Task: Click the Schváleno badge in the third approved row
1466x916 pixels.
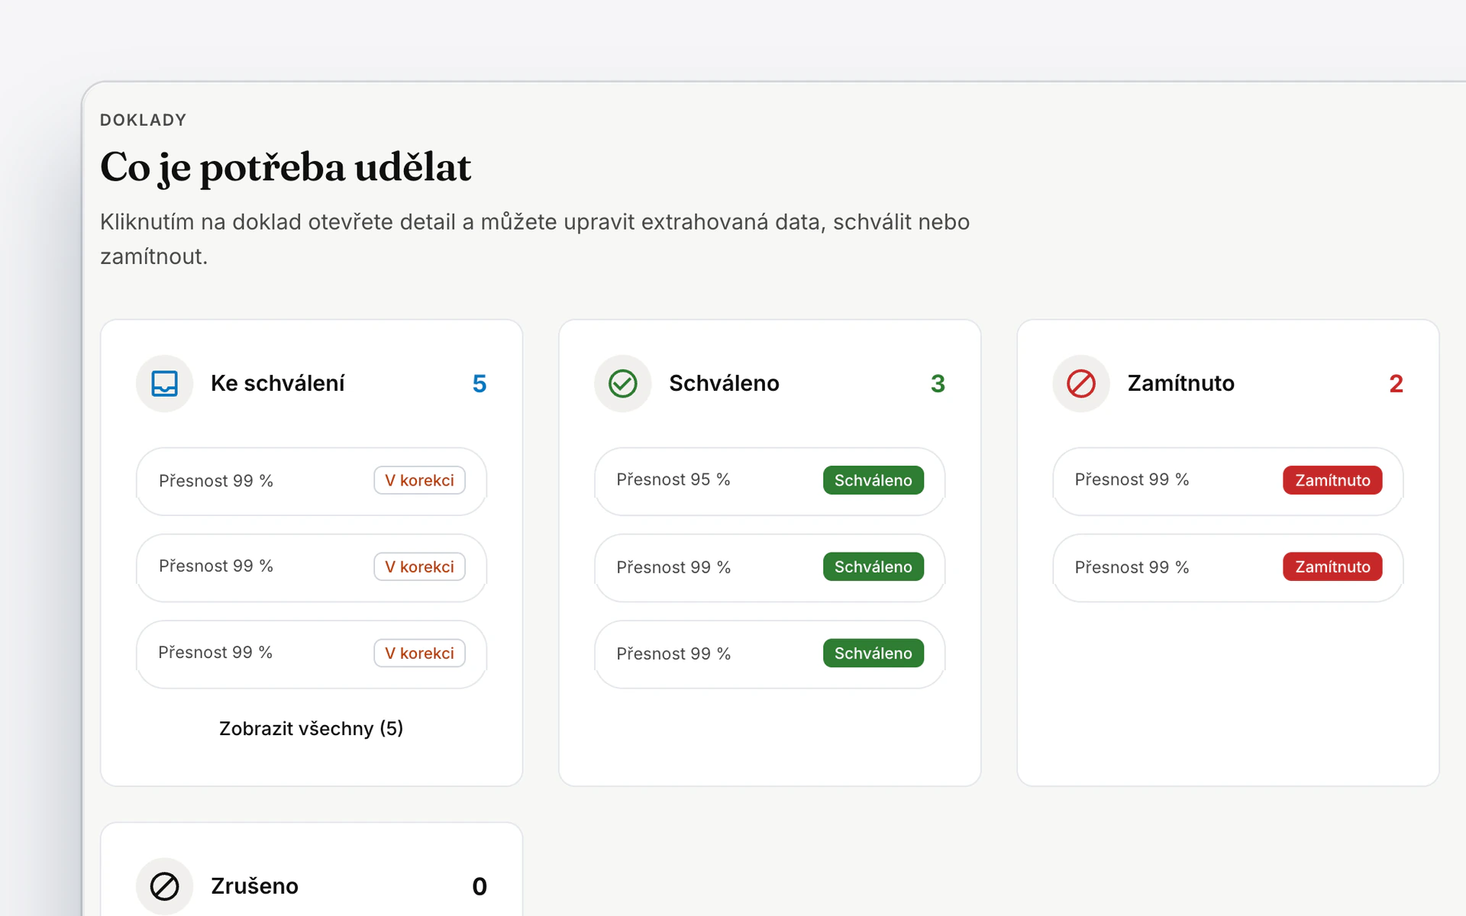Action: [x=873, y=653]
